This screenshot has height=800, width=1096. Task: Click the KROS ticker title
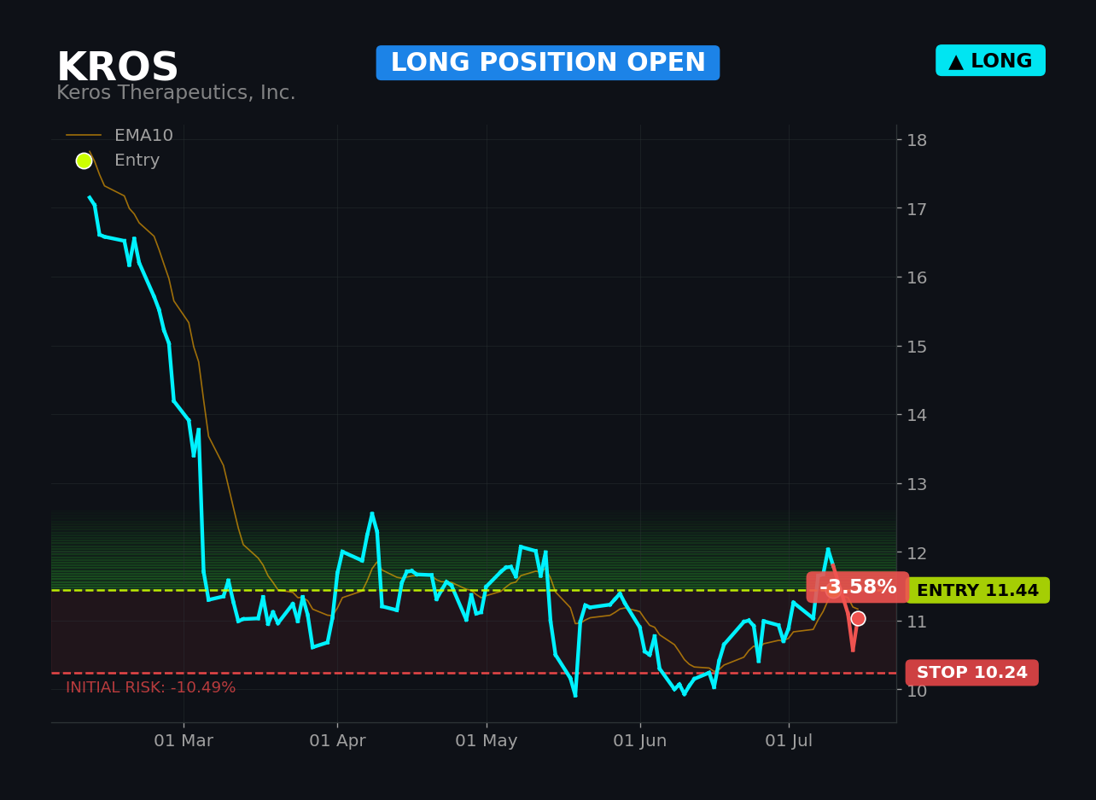point(118,67)
